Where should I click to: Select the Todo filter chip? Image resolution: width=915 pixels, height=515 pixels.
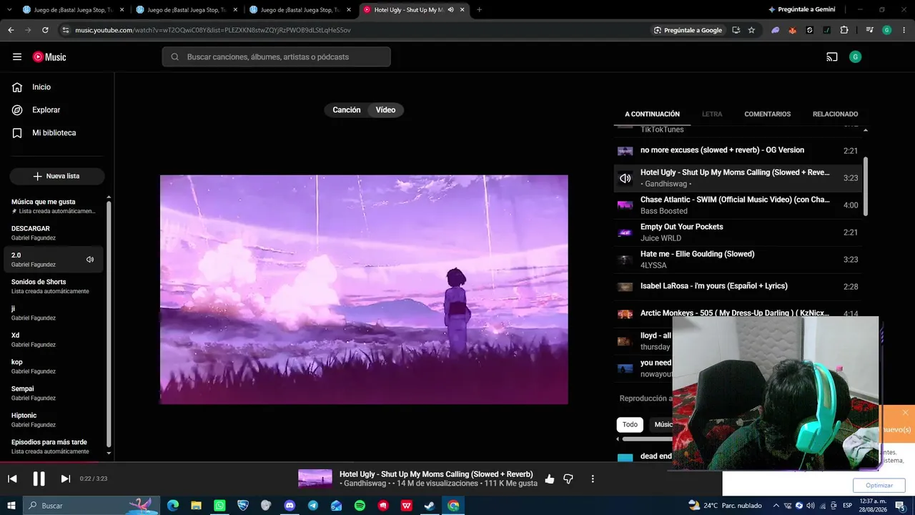[x=630, y=424]
